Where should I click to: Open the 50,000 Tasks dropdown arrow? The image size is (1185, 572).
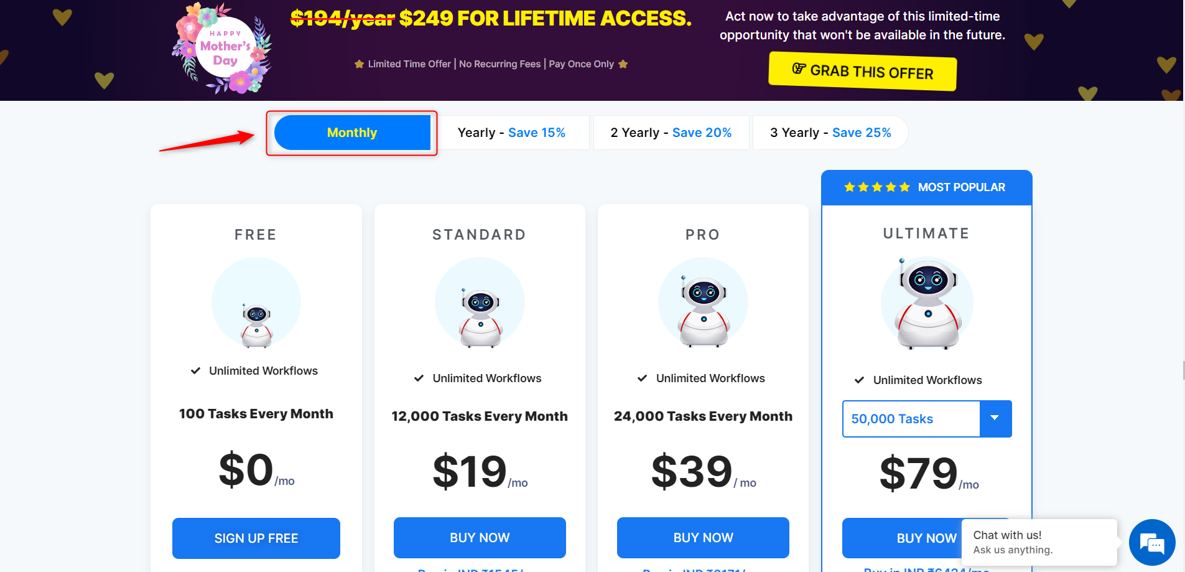(x=995, y=419)
